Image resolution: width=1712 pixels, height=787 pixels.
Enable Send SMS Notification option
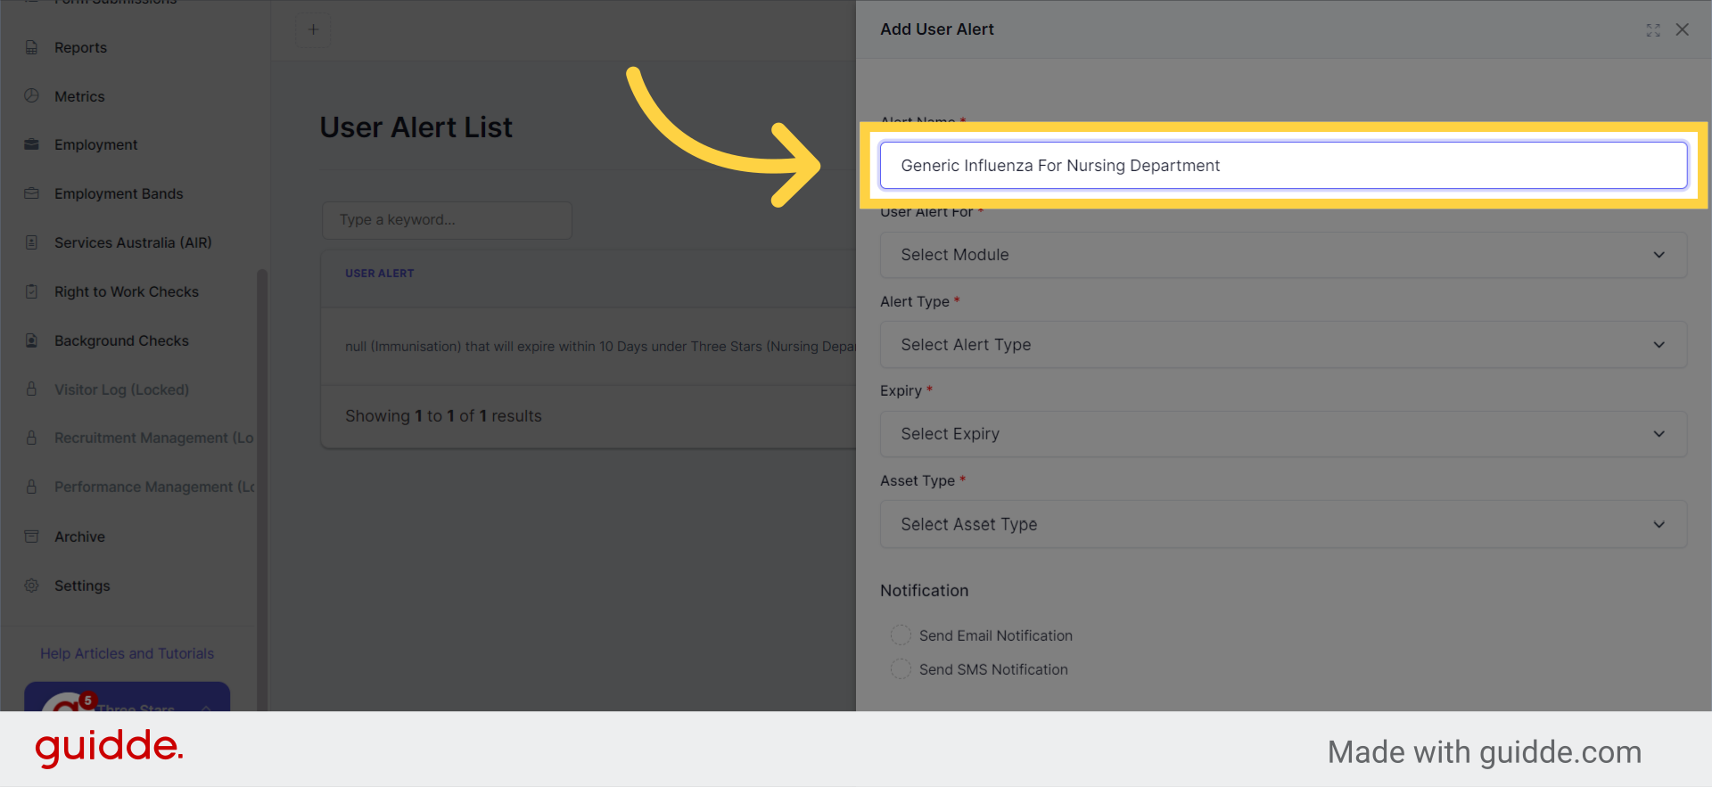tap(901, 668)
